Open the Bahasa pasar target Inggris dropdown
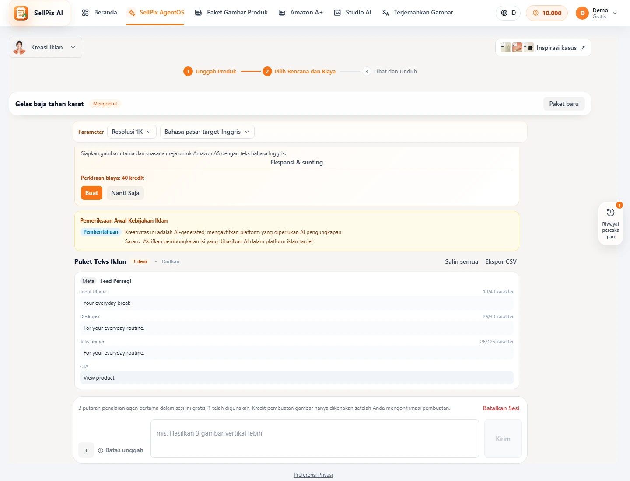The image size is (630, 481). coord(207,132)
